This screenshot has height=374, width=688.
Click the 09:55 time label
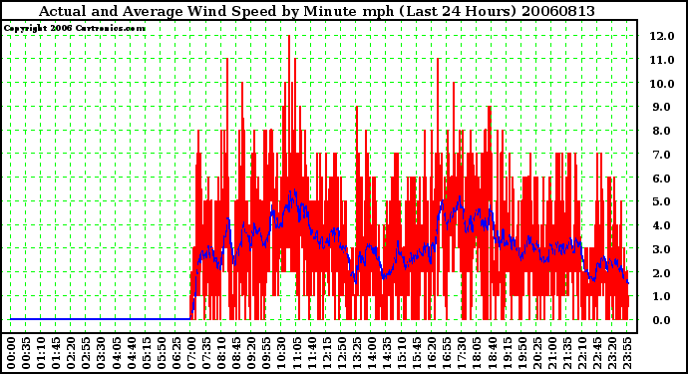266,353
